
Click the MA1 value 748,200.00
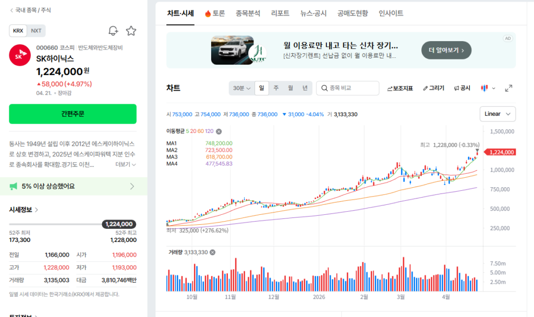pyautogui.click(x=219, y=143)
